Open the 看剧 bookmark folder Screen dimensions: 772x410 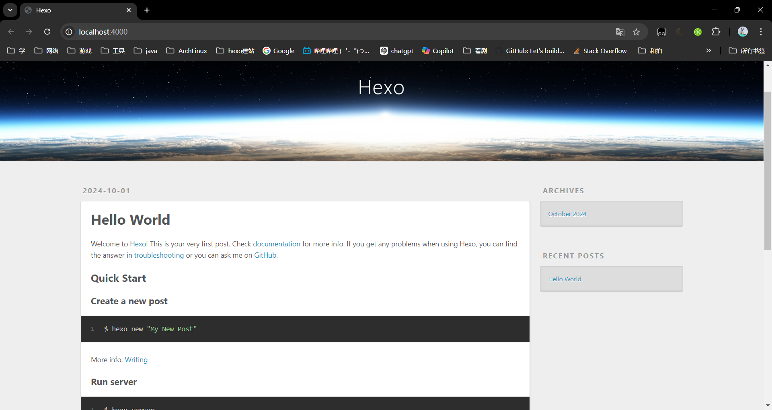475,51
